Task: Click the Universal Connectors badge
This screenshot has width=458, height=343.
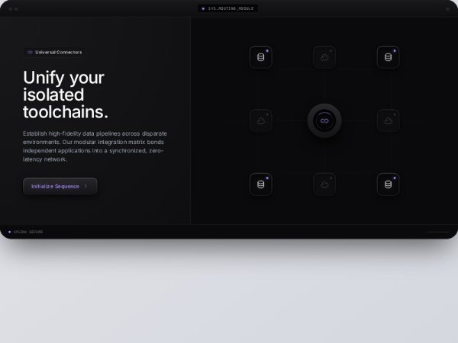Action: (x=55, y=52)
